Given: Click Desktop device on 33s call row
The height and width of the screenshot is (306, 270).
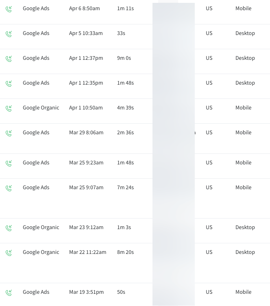Looking at the screenshot, I should [245, 33].
